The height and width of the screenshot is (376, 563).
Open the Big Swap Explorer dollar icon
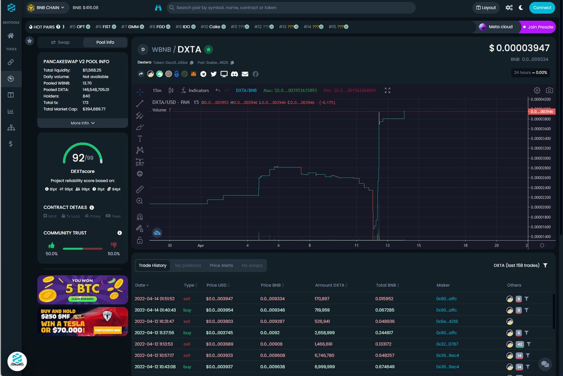[x=11, y=144]
